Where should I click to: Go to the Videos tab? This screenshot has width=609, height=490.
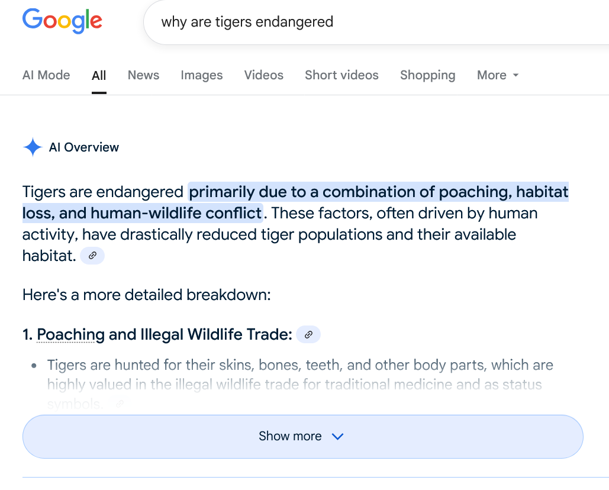coord(264,75)
